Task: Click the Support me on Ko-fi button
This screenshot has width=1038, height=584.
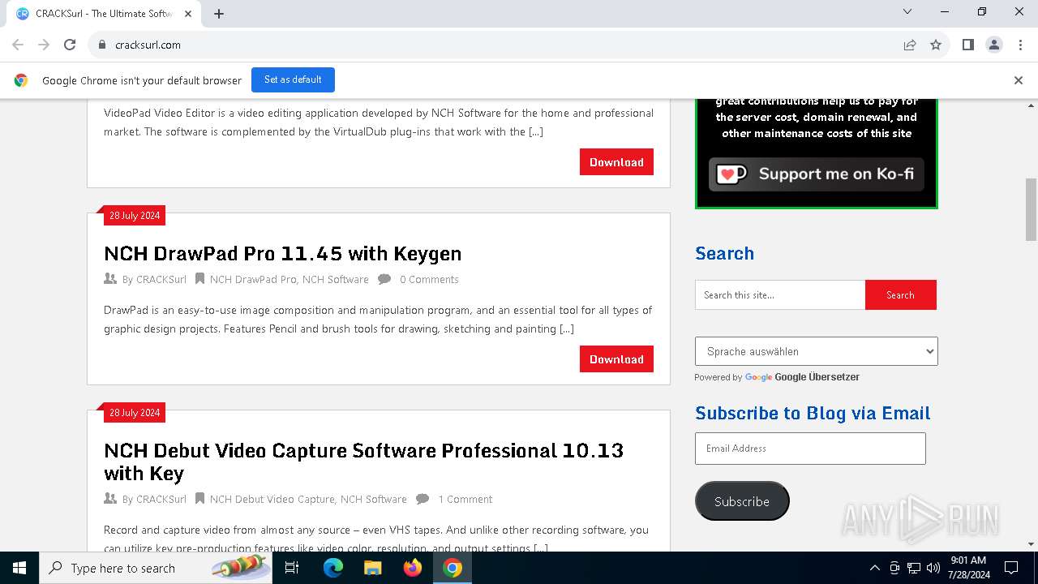Action: point(817,174)
